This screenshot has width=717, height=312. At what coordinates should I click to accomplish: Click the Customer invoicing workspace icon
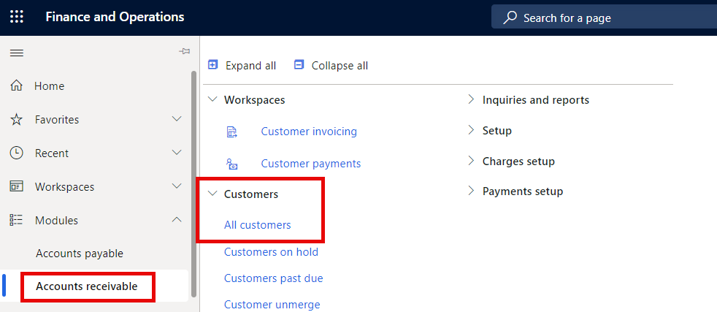point(232,132)
